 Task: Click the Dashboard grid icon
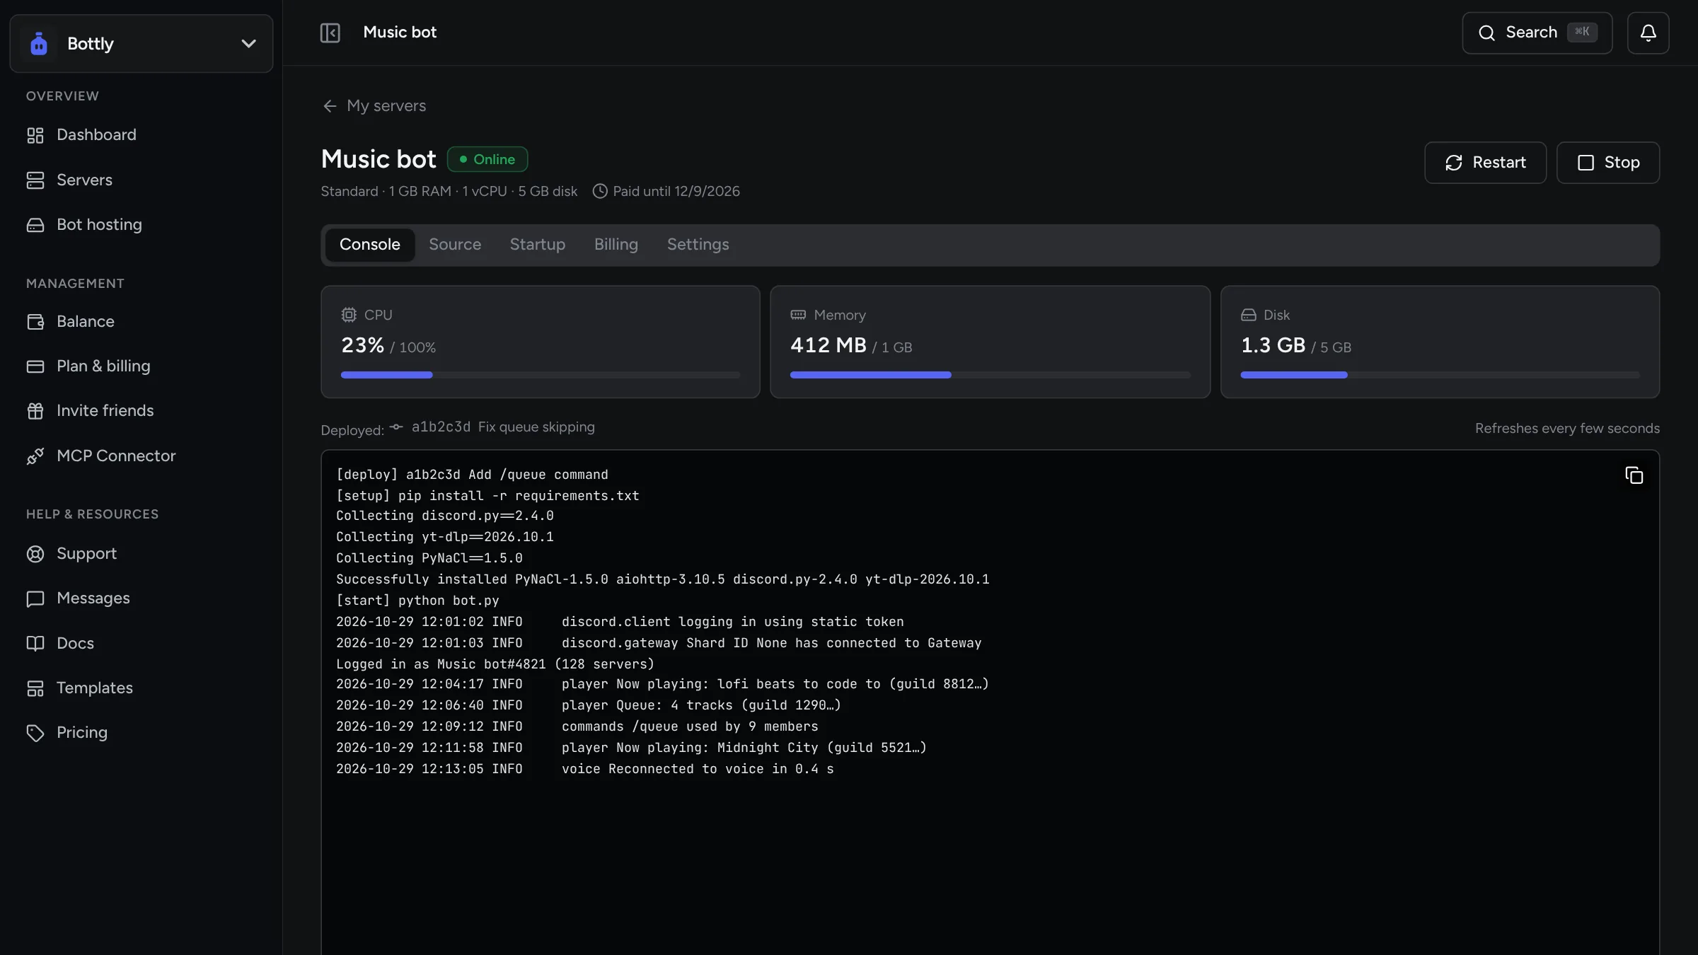point(35,135)
